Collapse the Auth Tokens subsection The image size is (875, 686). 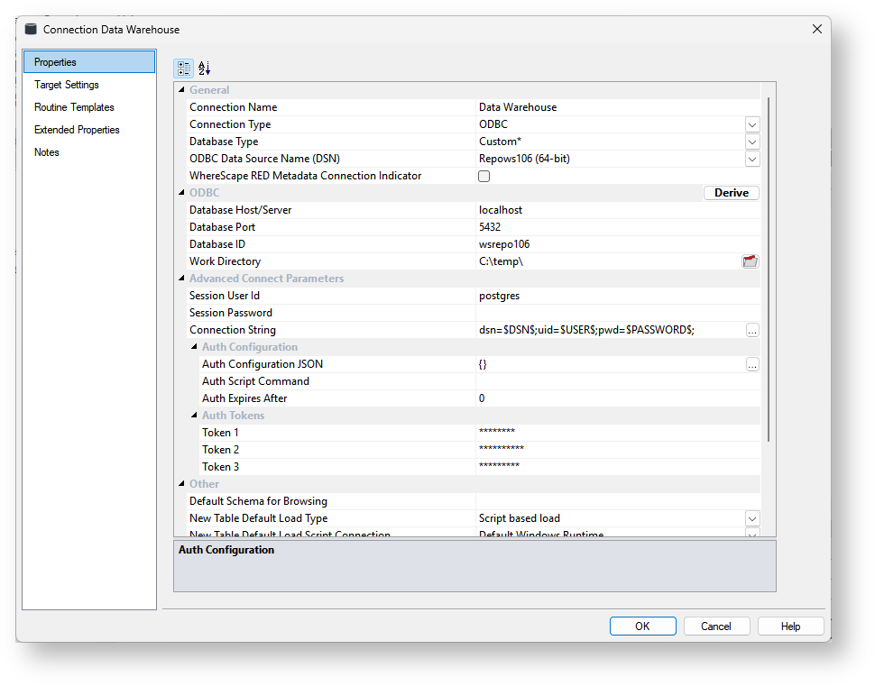[x=194, y=415]
